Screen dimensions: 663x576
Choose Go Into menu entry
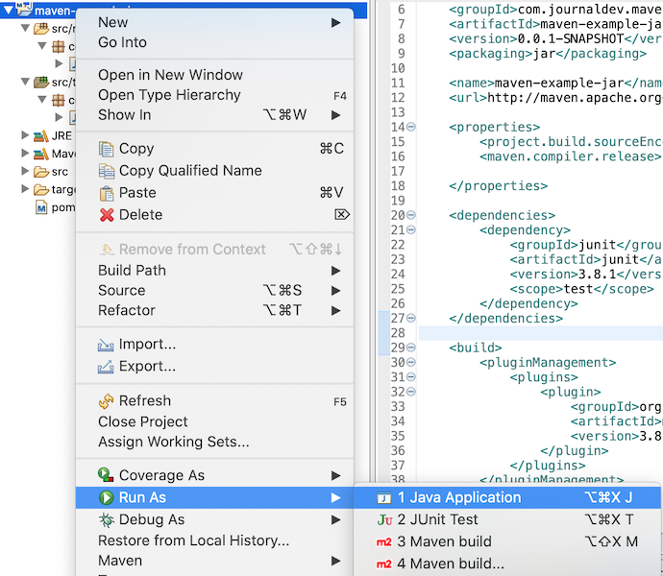pyautogui.click(x=215, y=42)
